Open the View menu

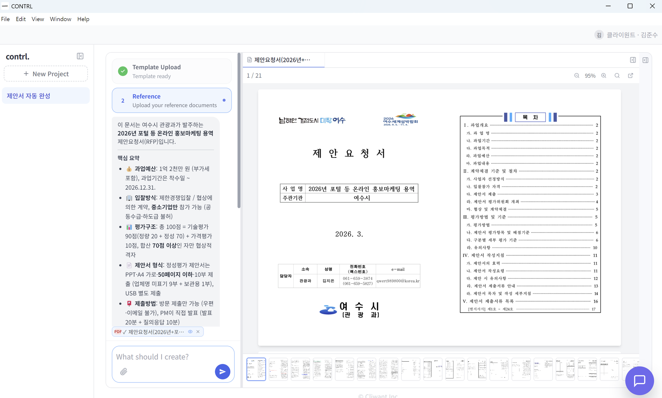point(38,19)
